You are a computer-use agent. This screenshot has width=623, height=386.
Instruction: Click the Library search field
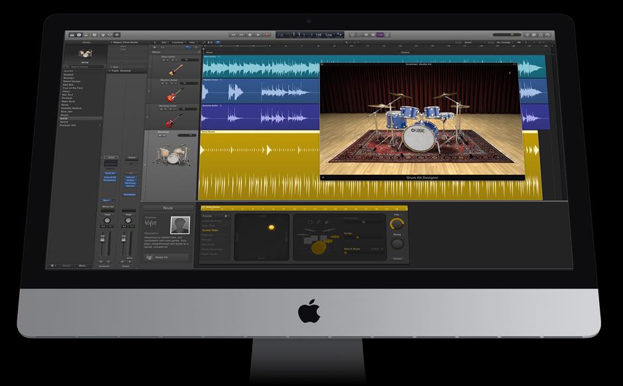(84, 67)
